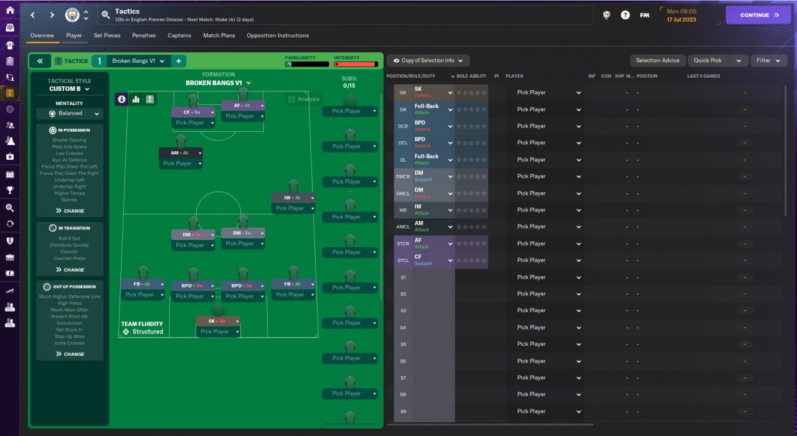Screen dimensions: 797x436
Task: Open the Tactical Style Custom B dropdown
Action: 70,89
